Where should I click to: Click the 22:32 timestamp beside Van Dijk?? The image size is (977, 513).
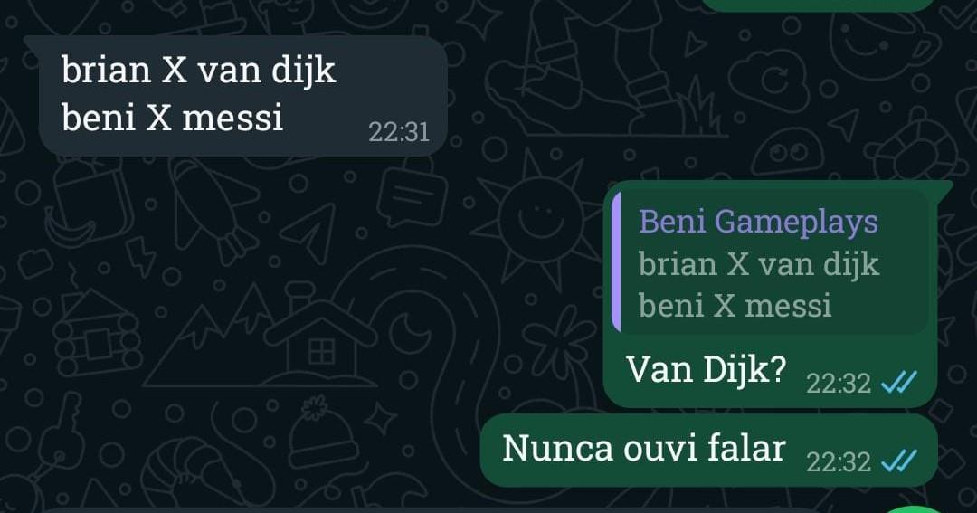tap(838, 383)
